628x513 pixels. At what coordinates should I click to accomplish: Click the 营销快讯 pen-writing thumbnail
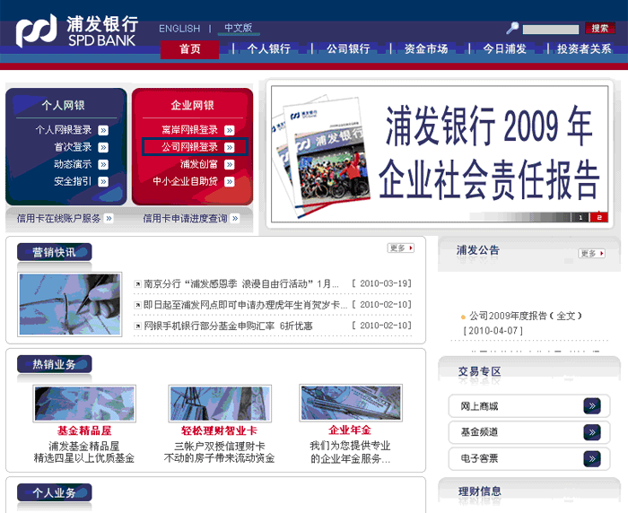coord(70,304)
